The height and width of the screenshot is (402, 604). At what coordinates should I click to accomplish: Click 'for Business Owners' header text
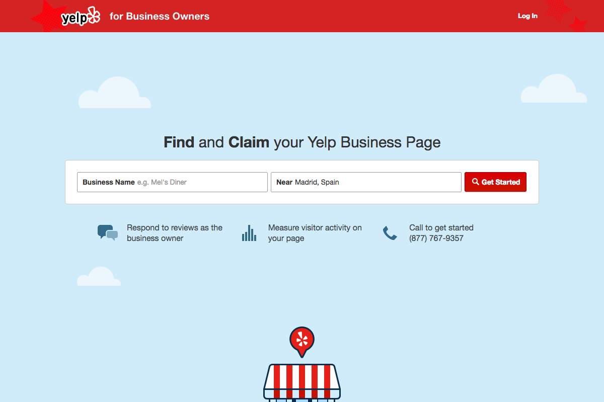160,16
